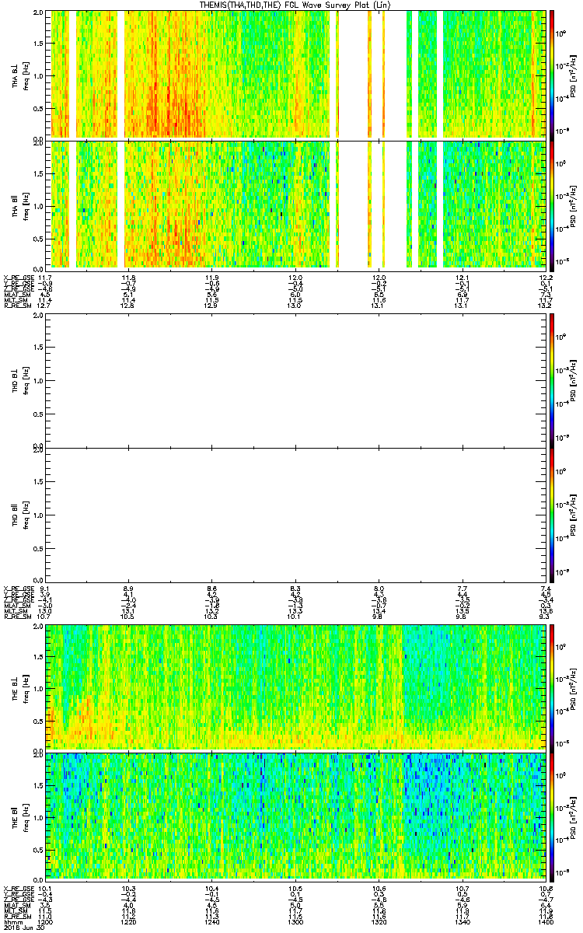Click the THE B-parallel freq [Hz] axis label
Viewport: 583px width, 933px height.
(x=26, y=816)
